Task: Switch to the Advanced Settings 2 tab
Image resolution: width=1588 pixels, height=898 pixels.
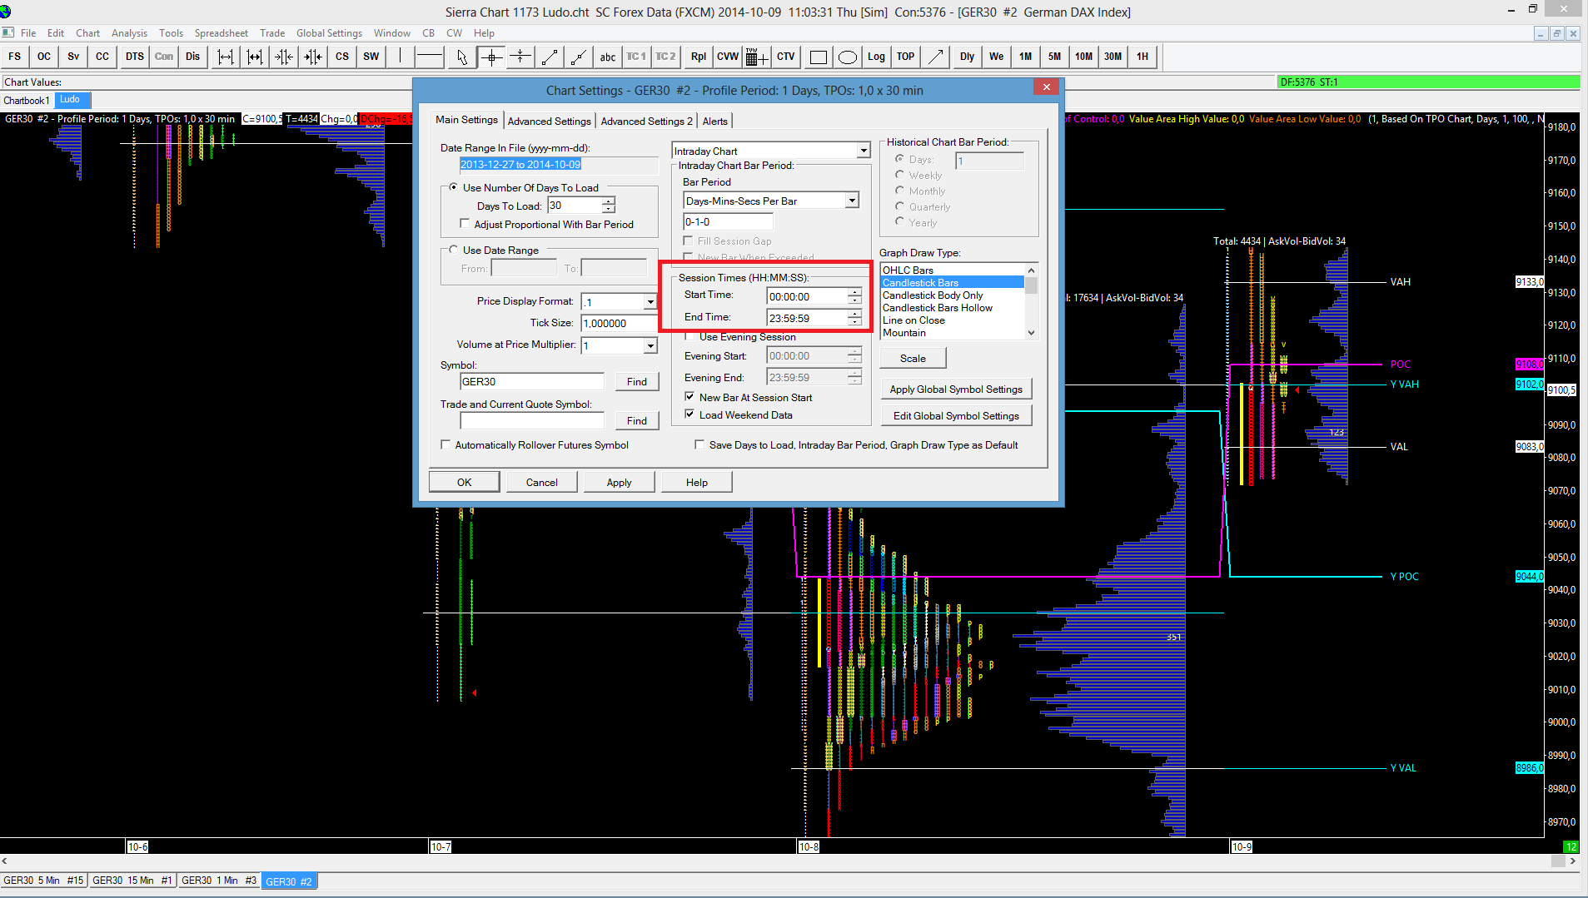Action: [x=646, y=121]
